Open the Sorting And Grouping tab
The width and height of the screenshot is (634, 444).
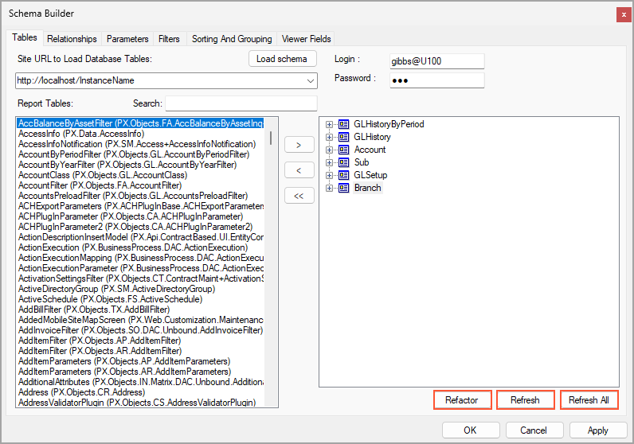[232, 38]
